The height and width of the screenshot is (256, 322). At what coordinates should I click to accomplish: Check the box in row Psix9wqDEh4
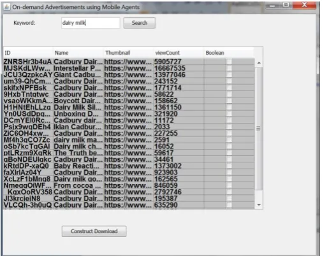(229, 127)
